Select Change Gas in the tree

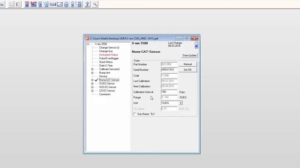click(x=106, y=51)
